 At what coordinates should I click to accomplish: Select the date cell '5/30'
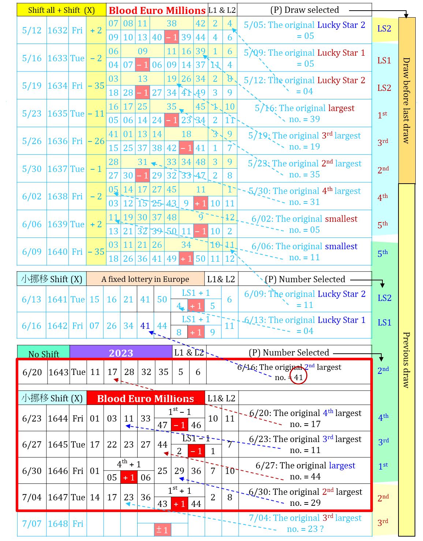(32, 169)
